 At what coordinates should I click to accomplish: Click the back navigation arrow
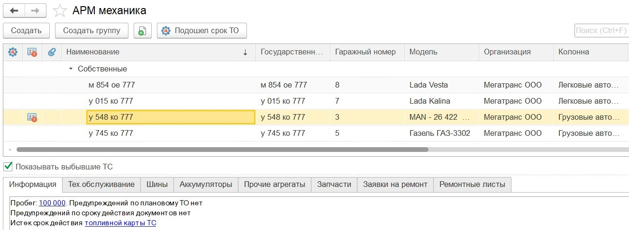click(x=14, y=10)
